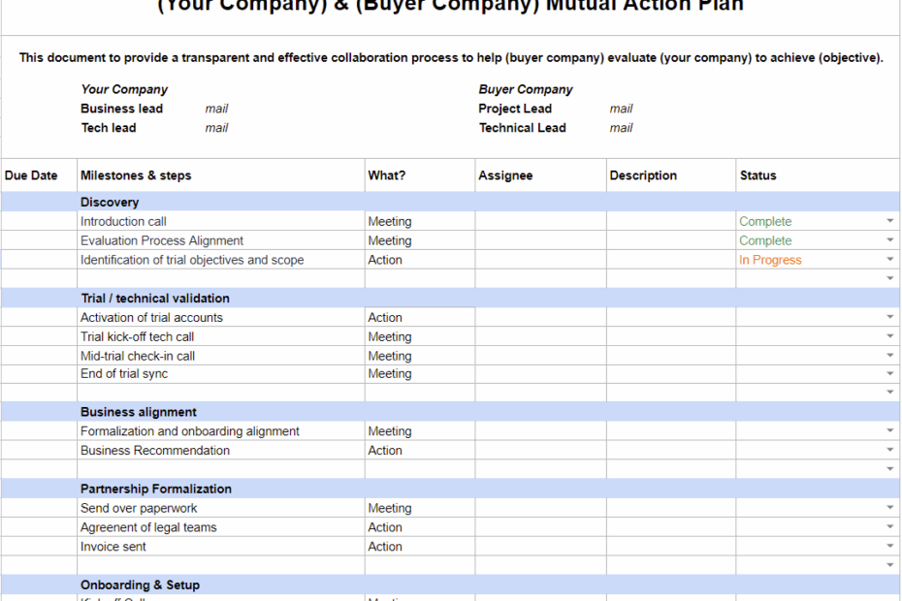Open status dropdown for End of trial sync
Image resolution: width=902 pixels, height=601 pixels.
[x=889, y=373]
